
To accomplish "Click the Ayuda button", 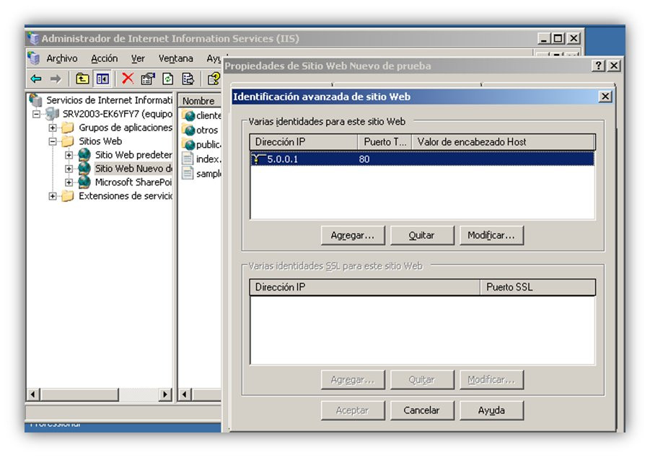I will [x=491, y=410].
